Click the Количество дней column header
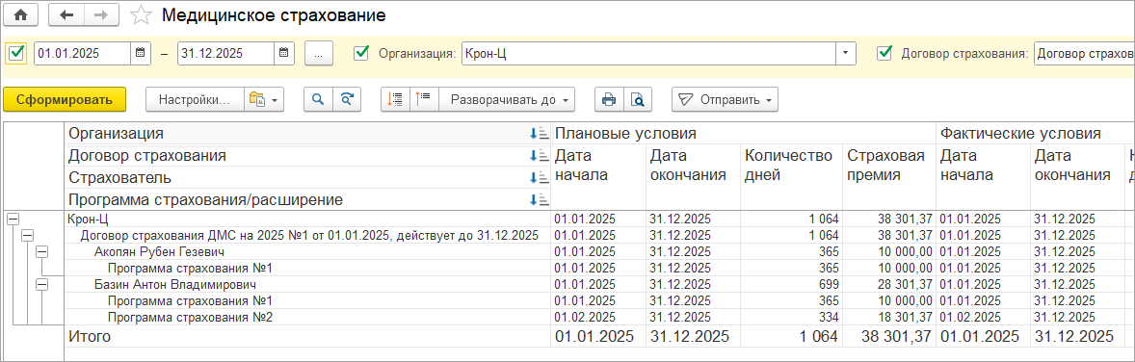The image size is (1135, 362). [791, 176]
